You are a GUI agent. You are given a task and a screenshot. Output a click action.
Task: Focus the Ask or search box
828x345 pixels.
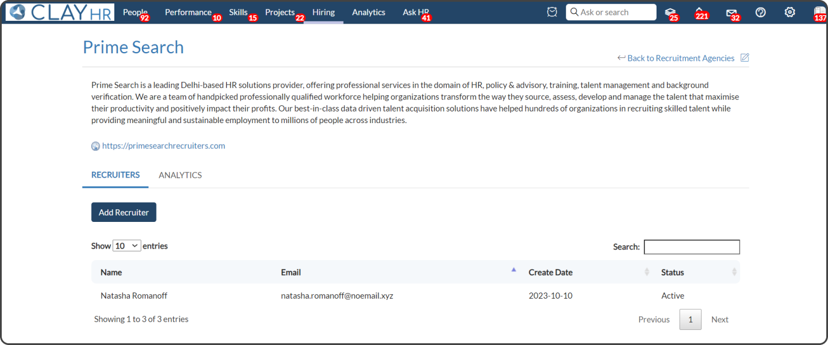(x=611, y=12)
